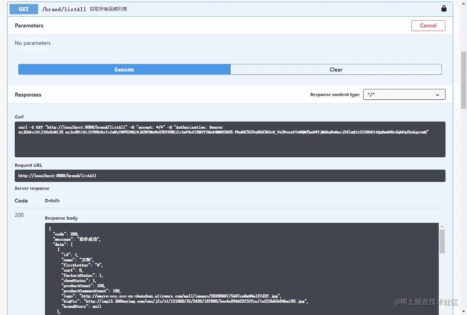The height and width of the screenshot is (315, 467).
Task: Click the "productCount": 100 line
Action: (83, 286)
